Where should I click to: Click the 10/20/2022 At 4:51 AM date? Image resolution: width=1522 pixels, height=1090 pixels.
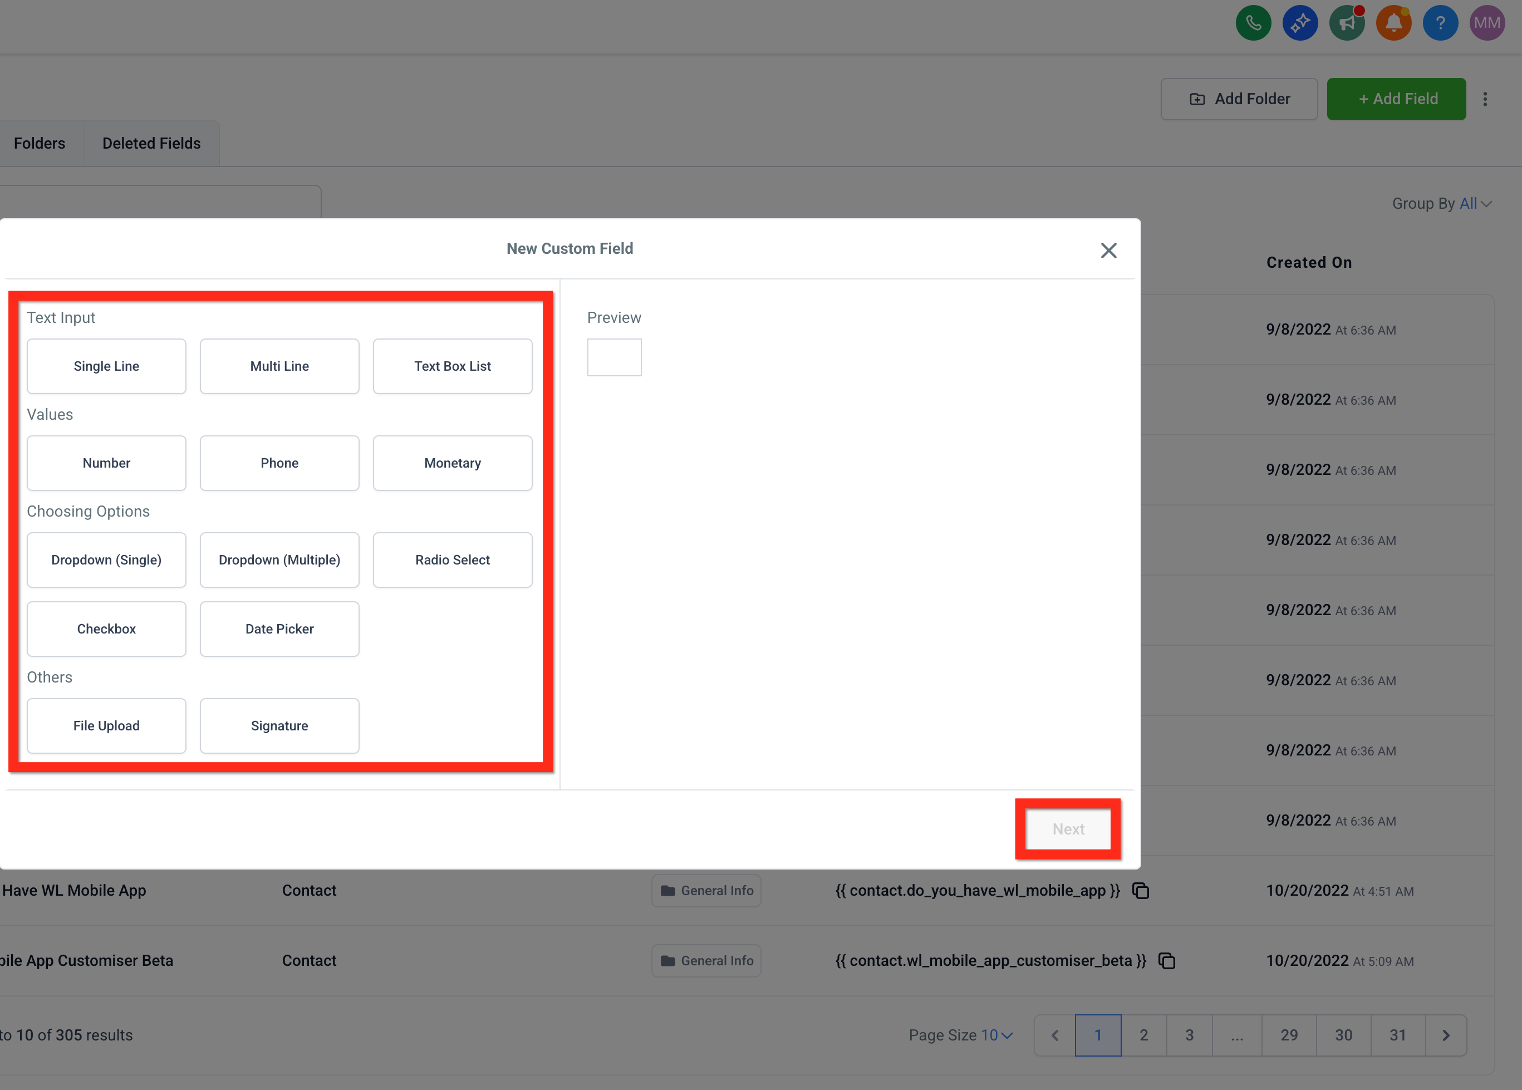pos(1340,891)
